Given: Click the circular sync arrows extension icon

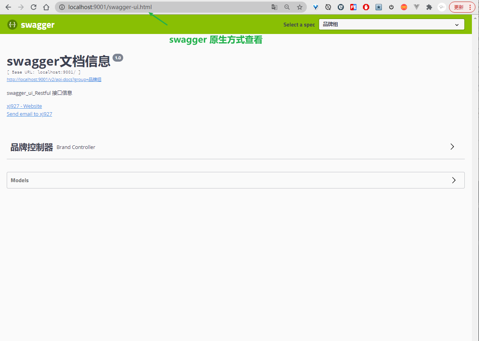Looking at the screenshot, I should 328,7.
